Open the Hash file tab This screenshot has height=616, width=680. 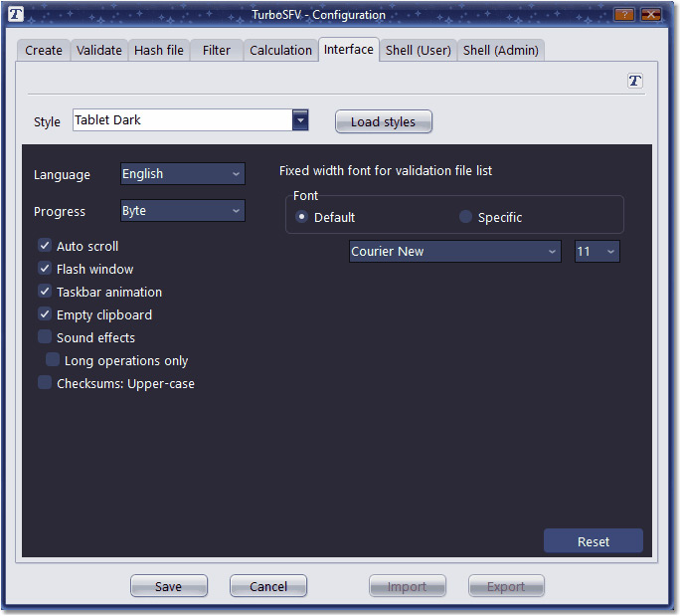[159, 51]
